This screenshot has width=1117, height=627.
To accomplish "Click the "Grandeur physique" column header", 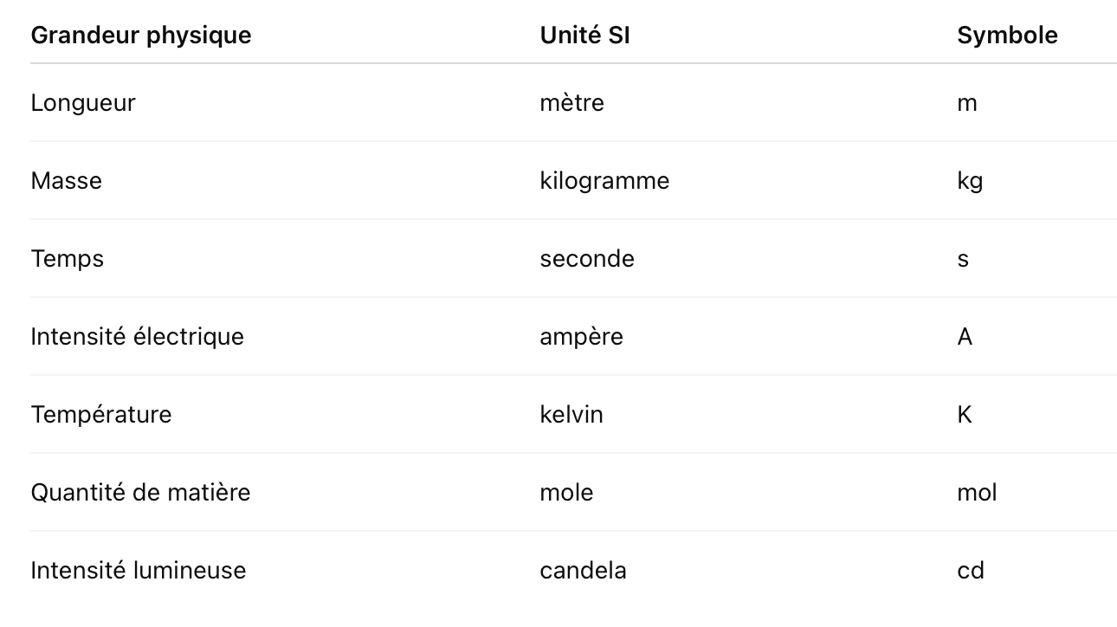I will point(141,36).
